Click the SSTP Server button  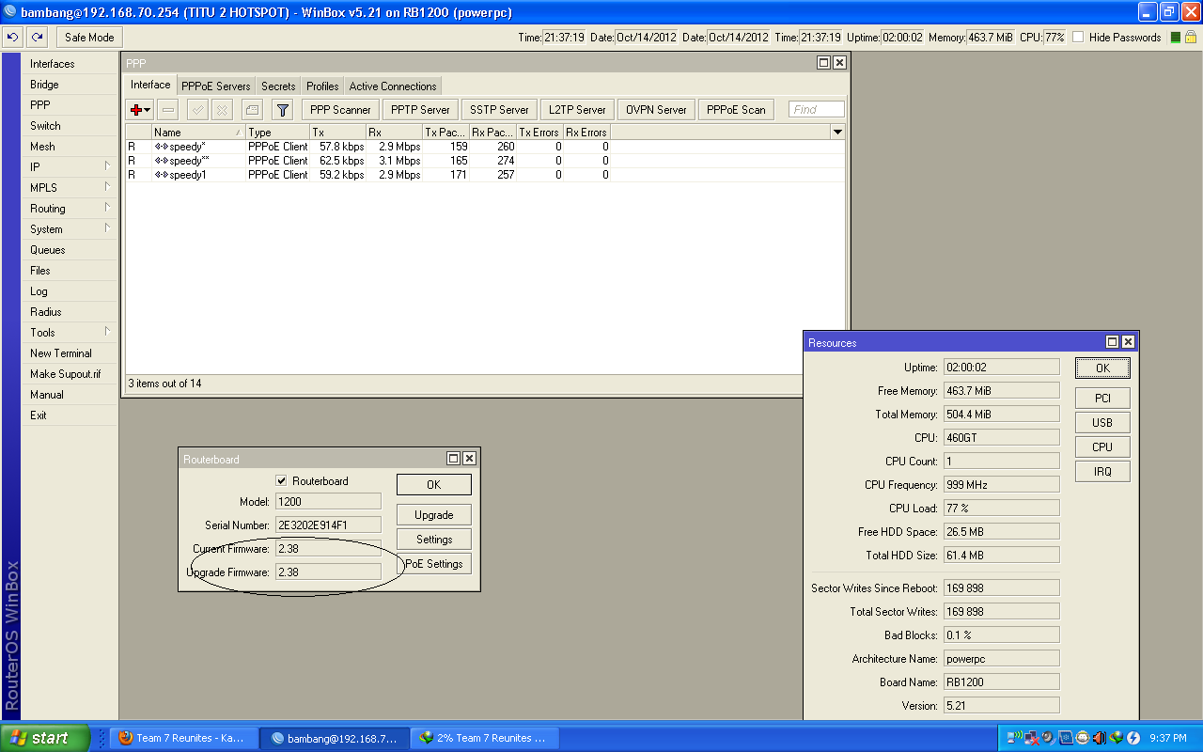[499, 110]
